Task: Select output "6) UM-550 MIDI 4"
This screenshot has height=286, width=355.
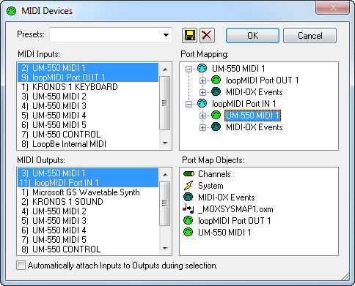Action: click(x=88, y=230)
